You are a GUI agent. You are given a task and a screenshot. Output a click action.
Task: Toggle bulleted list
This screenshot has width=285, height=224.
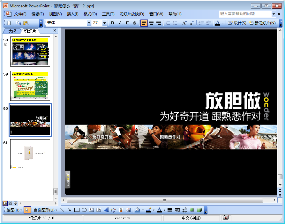click(175, 23)
